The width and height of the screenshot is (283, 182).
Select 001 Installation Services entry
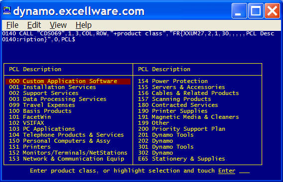click(52, 87)
